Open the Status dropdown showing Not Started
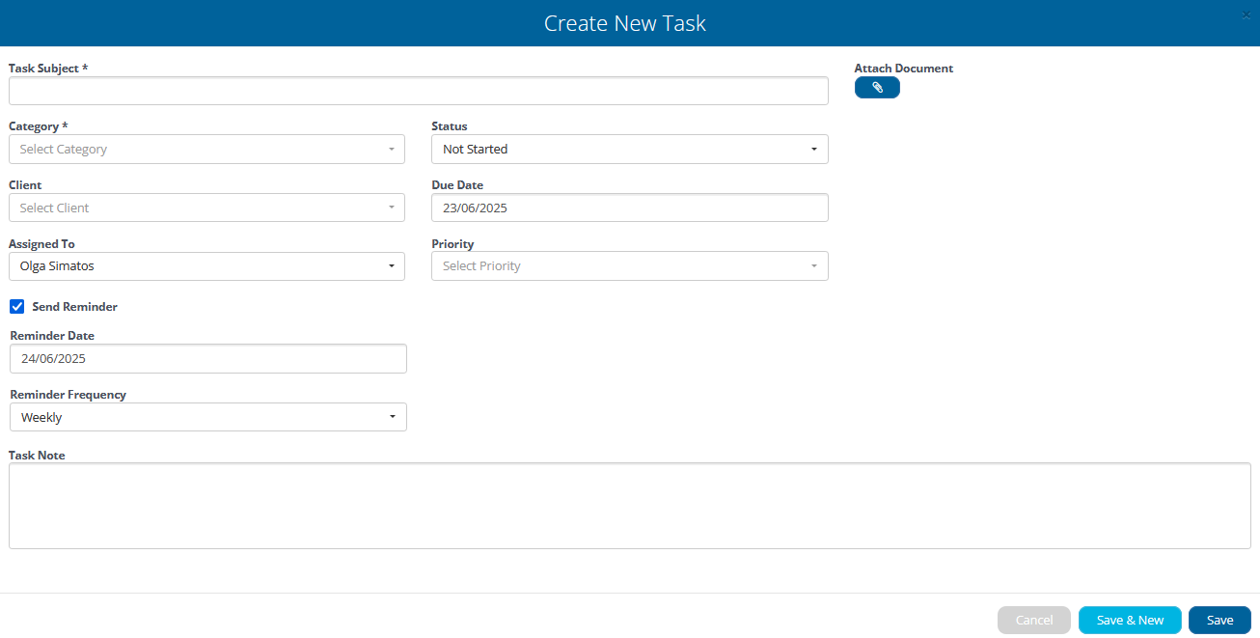 (x=630, y=150)
